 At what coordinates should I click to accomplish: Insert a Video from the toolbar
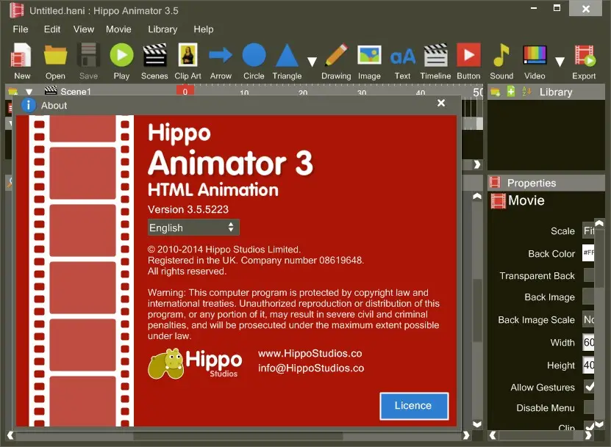point(535,61)
